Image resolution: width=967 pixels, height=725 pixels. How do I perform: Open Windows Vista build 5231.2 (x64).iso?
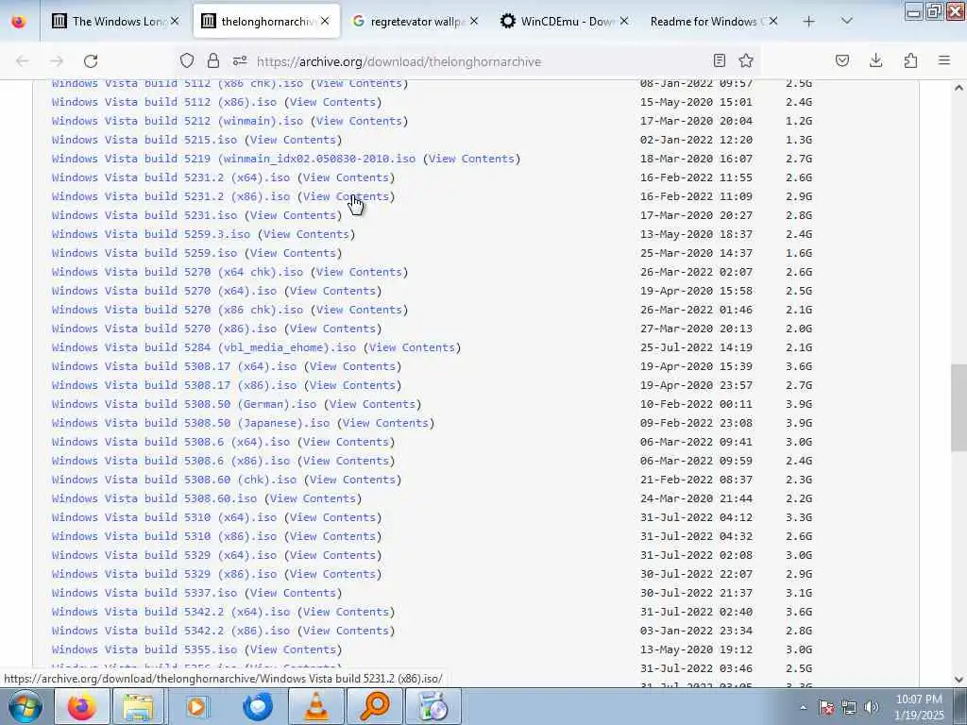click(171, 177)
